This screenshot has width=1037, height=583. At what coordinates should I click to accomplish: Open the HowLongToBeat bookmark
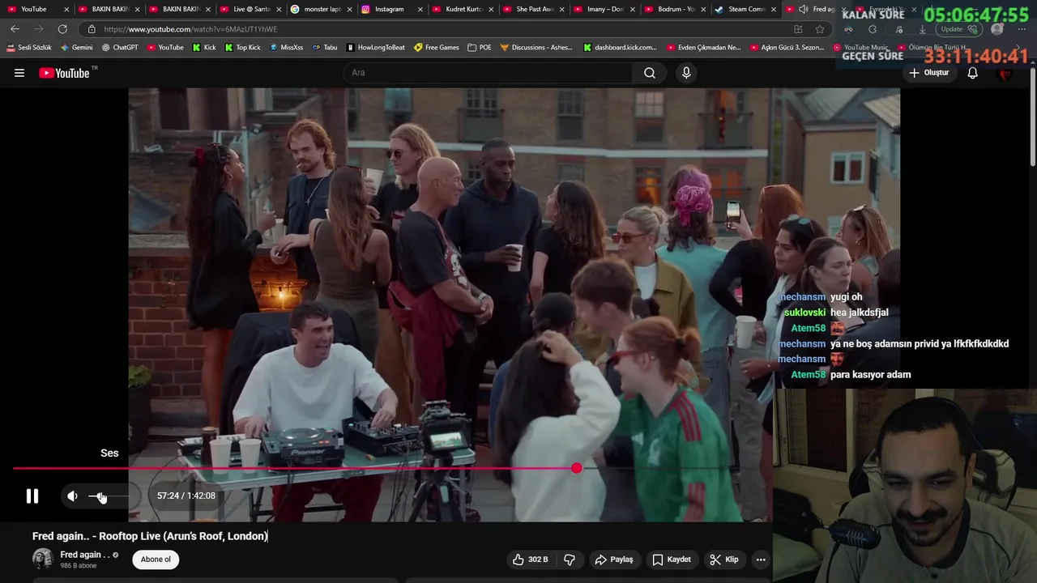[376, 48]
